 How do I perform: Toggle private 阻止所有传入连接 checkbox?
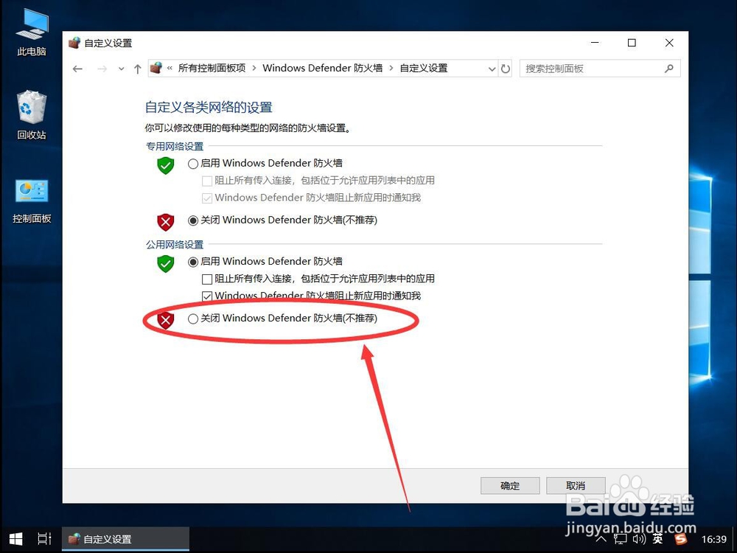pyautogui.click(x=207, y=181)
